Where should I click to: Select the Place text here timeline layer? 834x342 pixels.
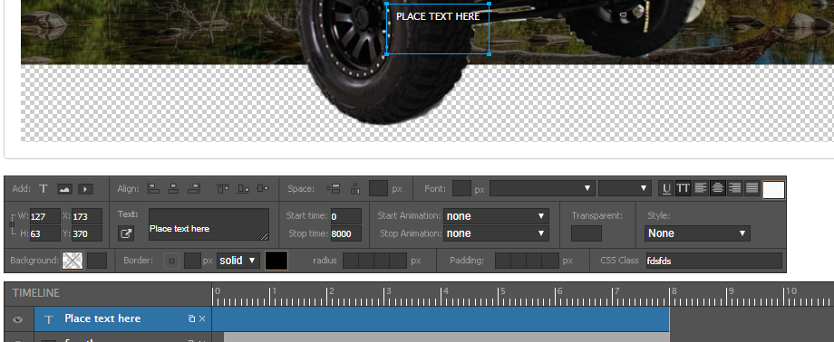122,318
